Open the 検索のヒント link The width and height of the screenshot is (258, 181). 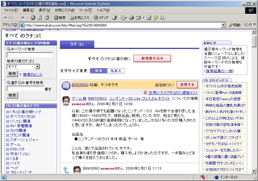point(33,75)
